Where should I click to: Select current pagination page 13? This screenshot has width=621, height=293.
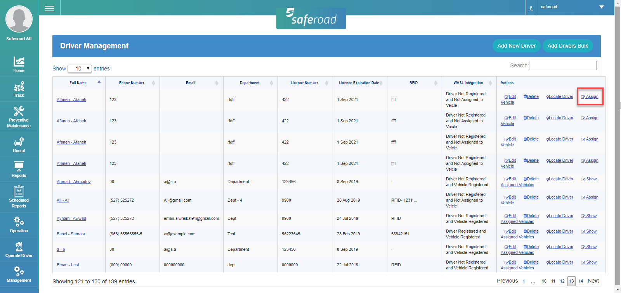[571, 281]
